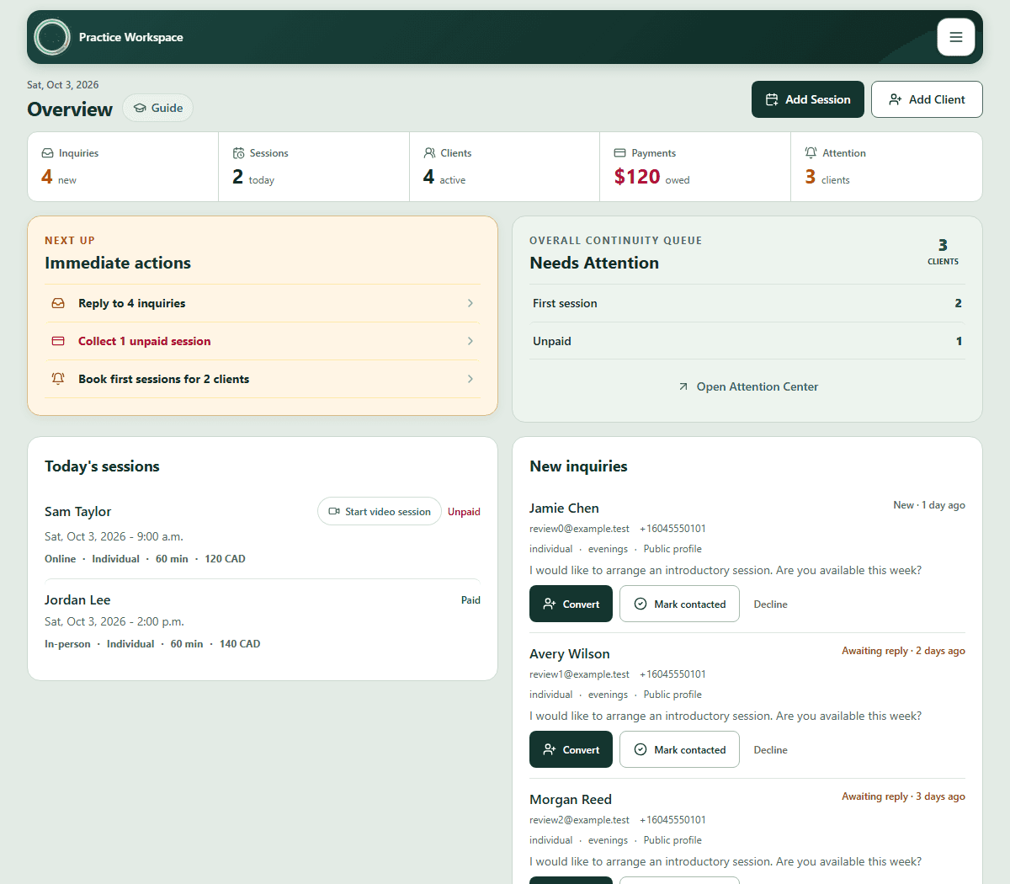
Task: Mark Avery Wilson as contacted
Action: (679, 749)
